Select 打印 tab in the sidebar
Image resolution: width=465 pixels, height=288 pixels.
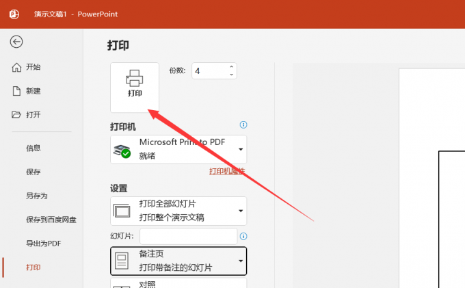tap(34, 267)
